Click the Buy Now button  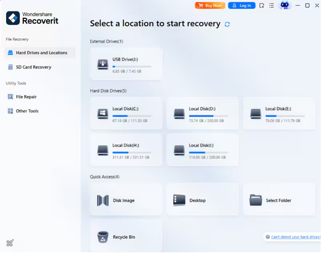click(x=211, y=6)
